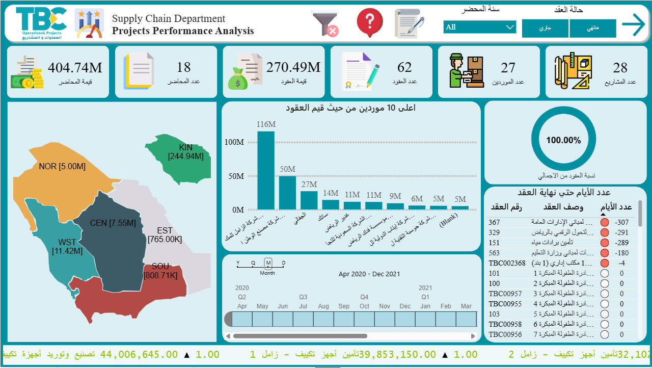Screen dimensions: 652x368
Task: Select the M month granularity option
Action: coord(268,263)
